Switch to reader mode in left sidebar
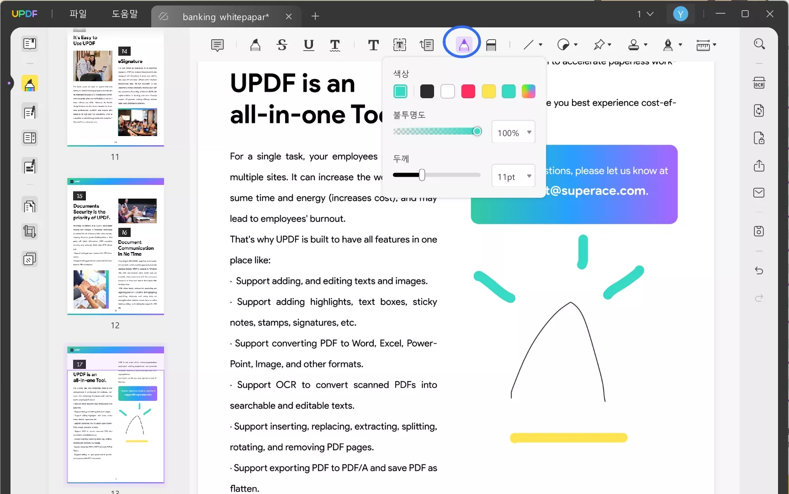This screenshot has height=494, width=789. (x=30, y=44)
